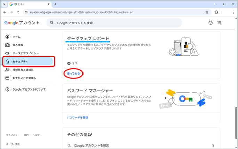Bookmark this page with star icon
The image size is (238, 149).
207,12
